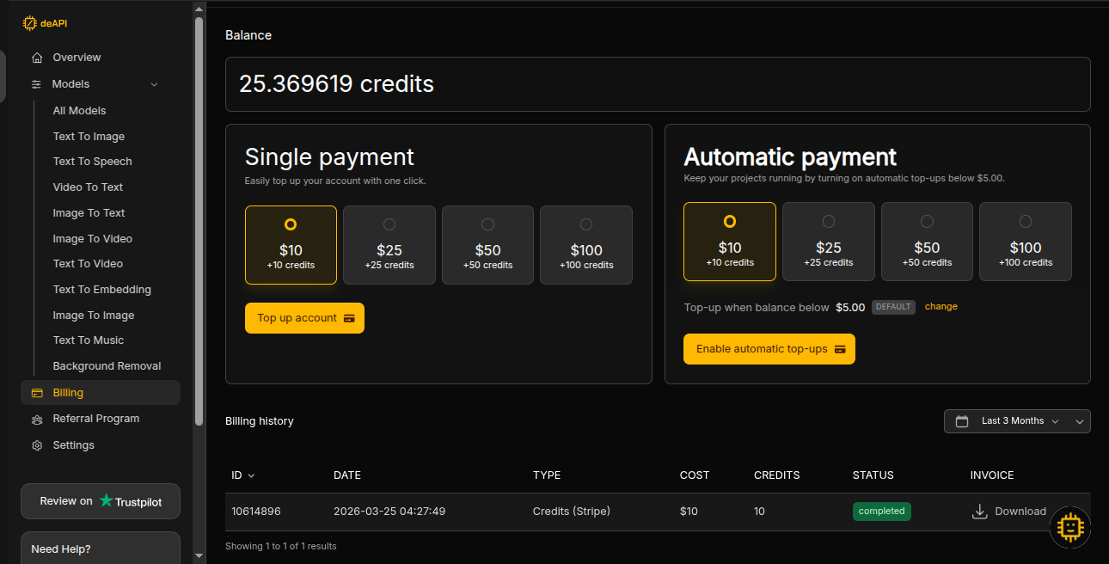Select the $100 single payment option

(586, 245)
